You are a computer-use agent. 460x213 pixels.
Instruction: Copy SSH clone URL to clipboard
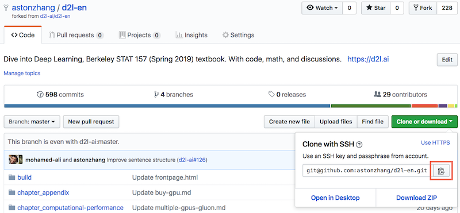[441, 171]
